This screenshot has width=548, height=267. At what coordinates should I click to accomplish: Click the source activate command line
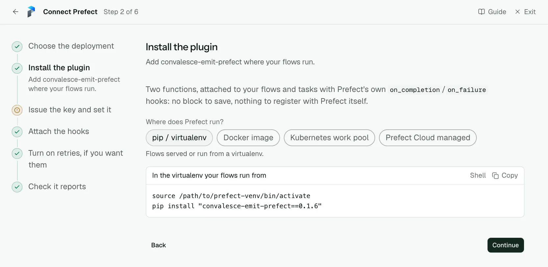tap(231, 196)
